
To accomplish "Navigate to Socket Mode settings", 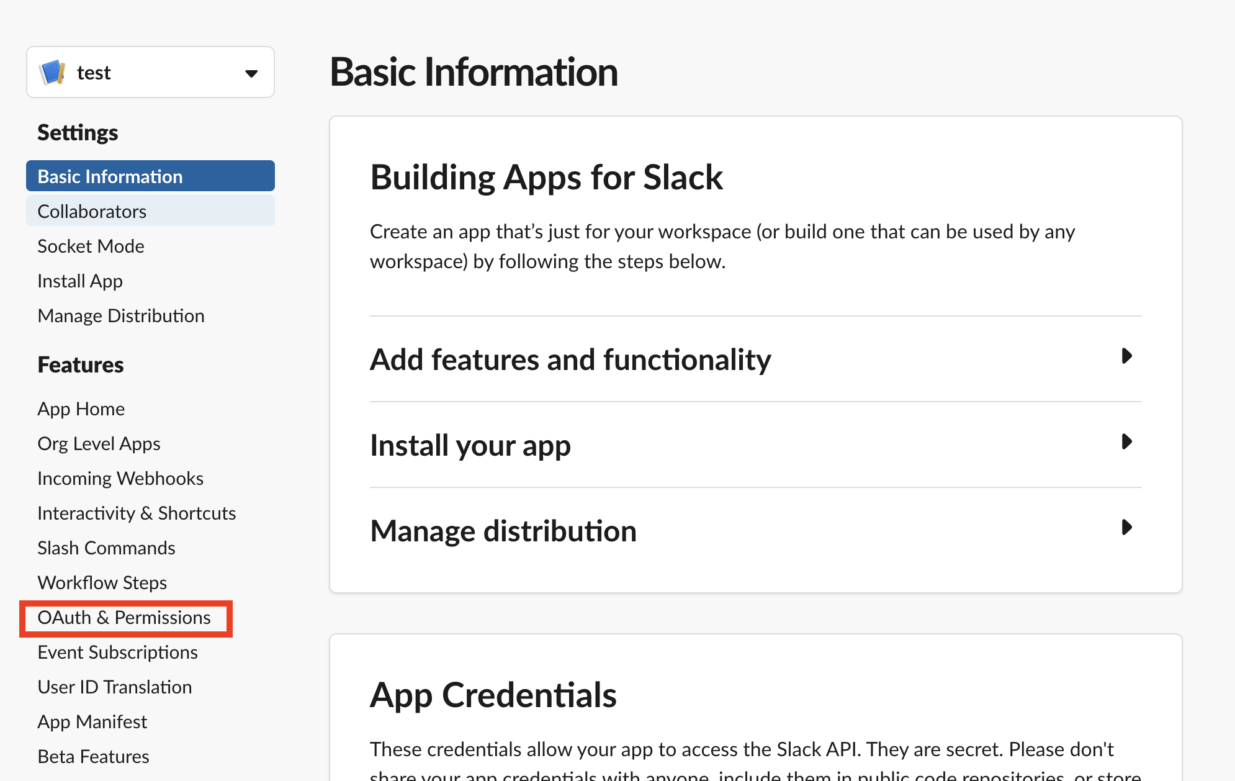I will pos(91,245).
